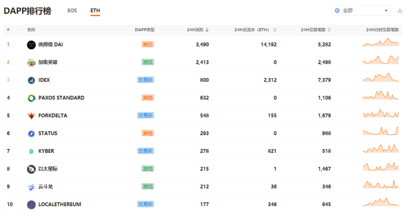Click the 交易所 type tag for LOCALETHEREUM

[145, 204]
